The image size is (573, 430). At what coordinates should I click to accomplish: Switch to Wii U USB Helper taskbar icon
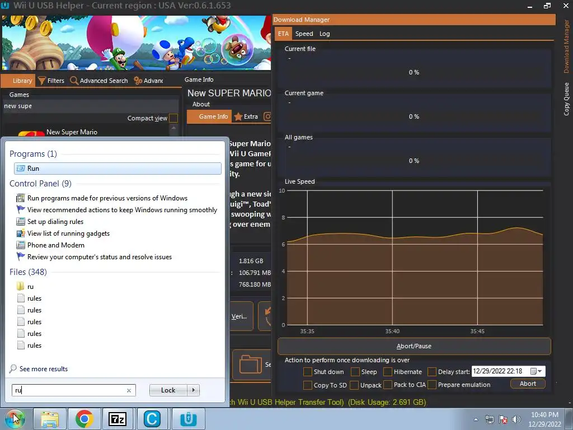click(x=189, y=419)
